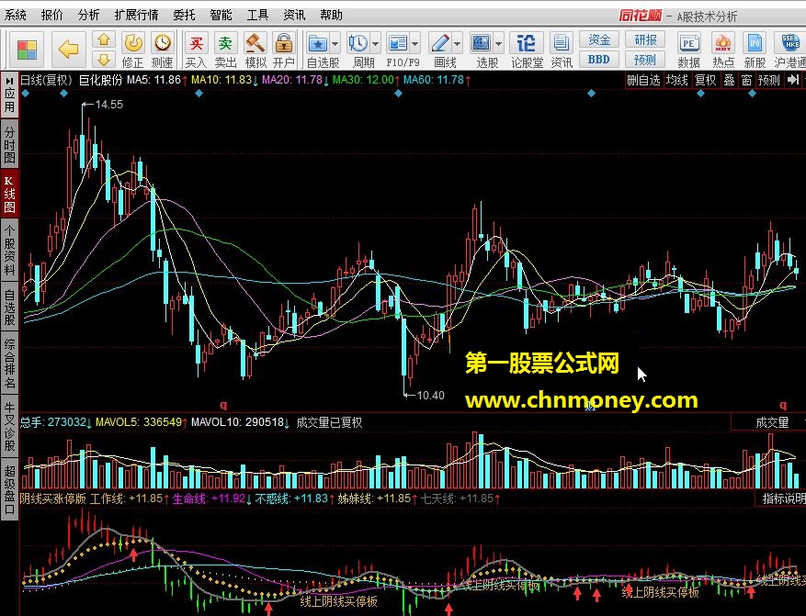Open the 超级盘口 side tab
Viewport: 806px width, 616px height.
tap(9, 488)
